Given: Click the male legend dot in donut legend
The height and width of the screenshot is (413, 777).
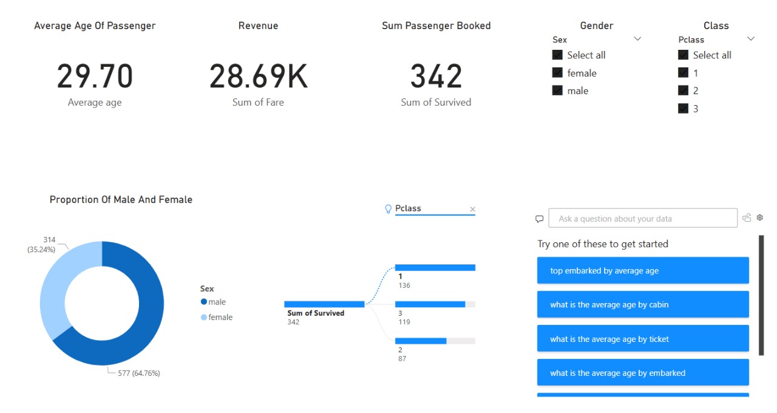Looking at the screenshot, I should (x=203, y=301).
